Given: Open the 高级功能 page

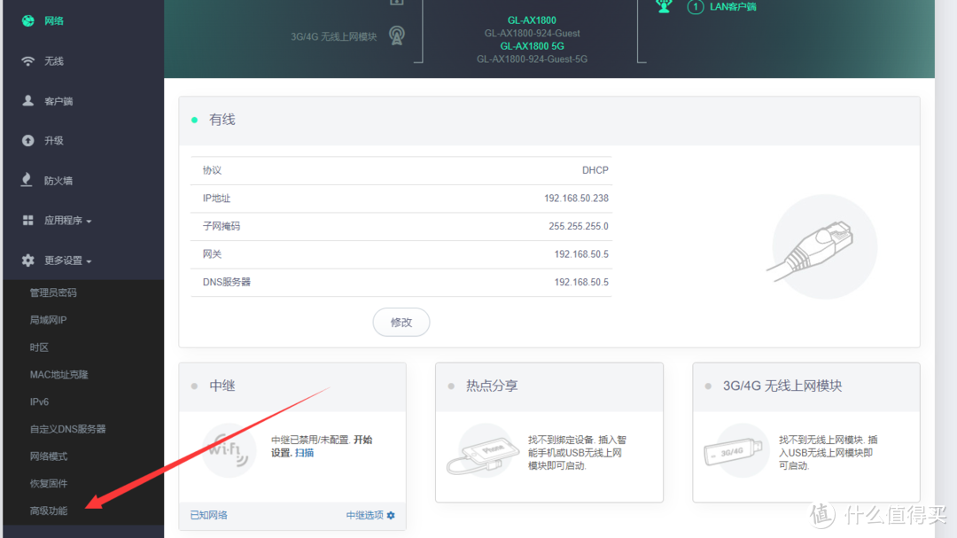Looking at the screenshot, I should point(51,511).
